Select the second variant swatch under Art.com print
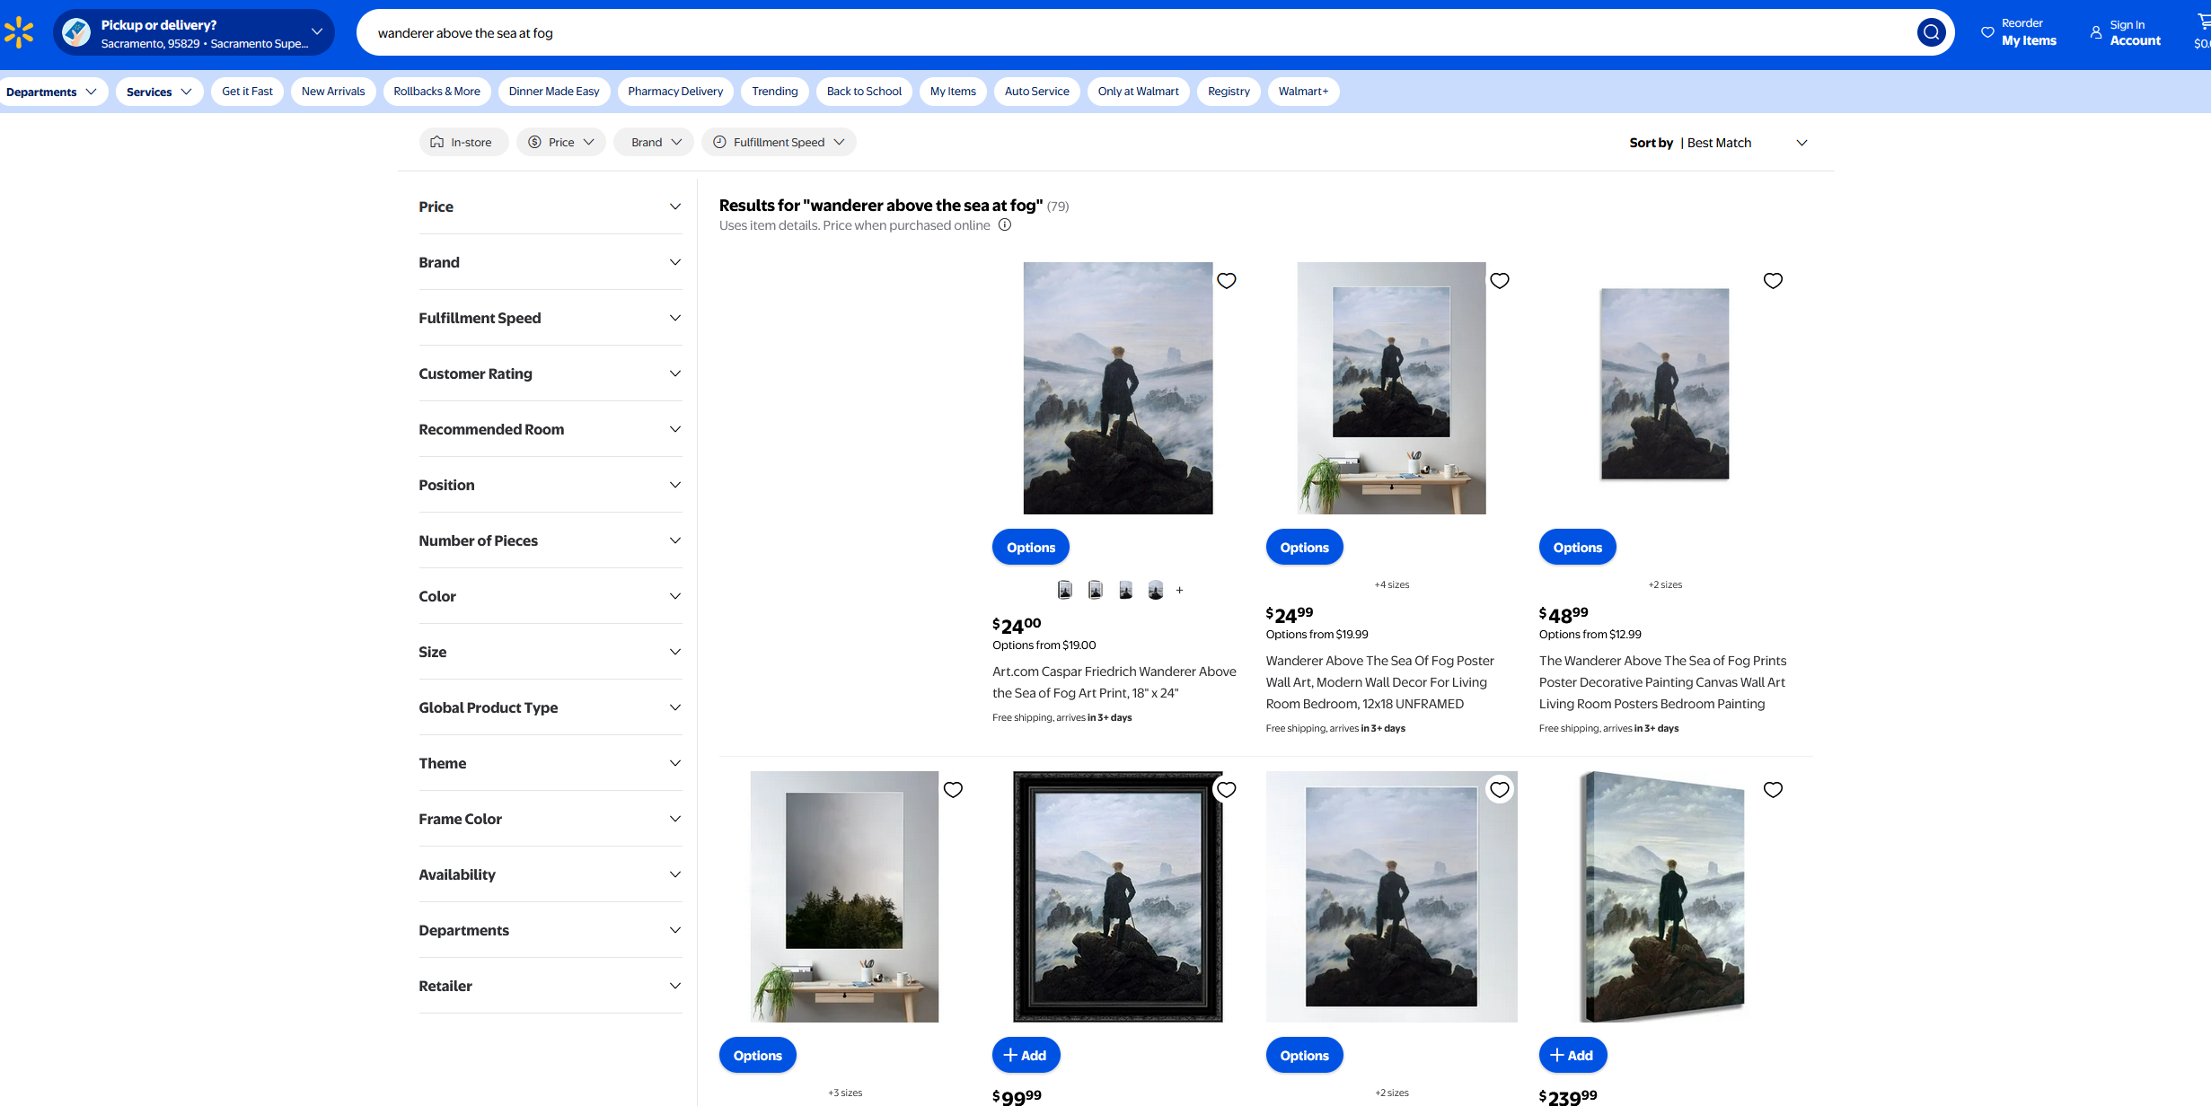This screenshot has width=2211, height=1106. click(x=1096, y=590)
